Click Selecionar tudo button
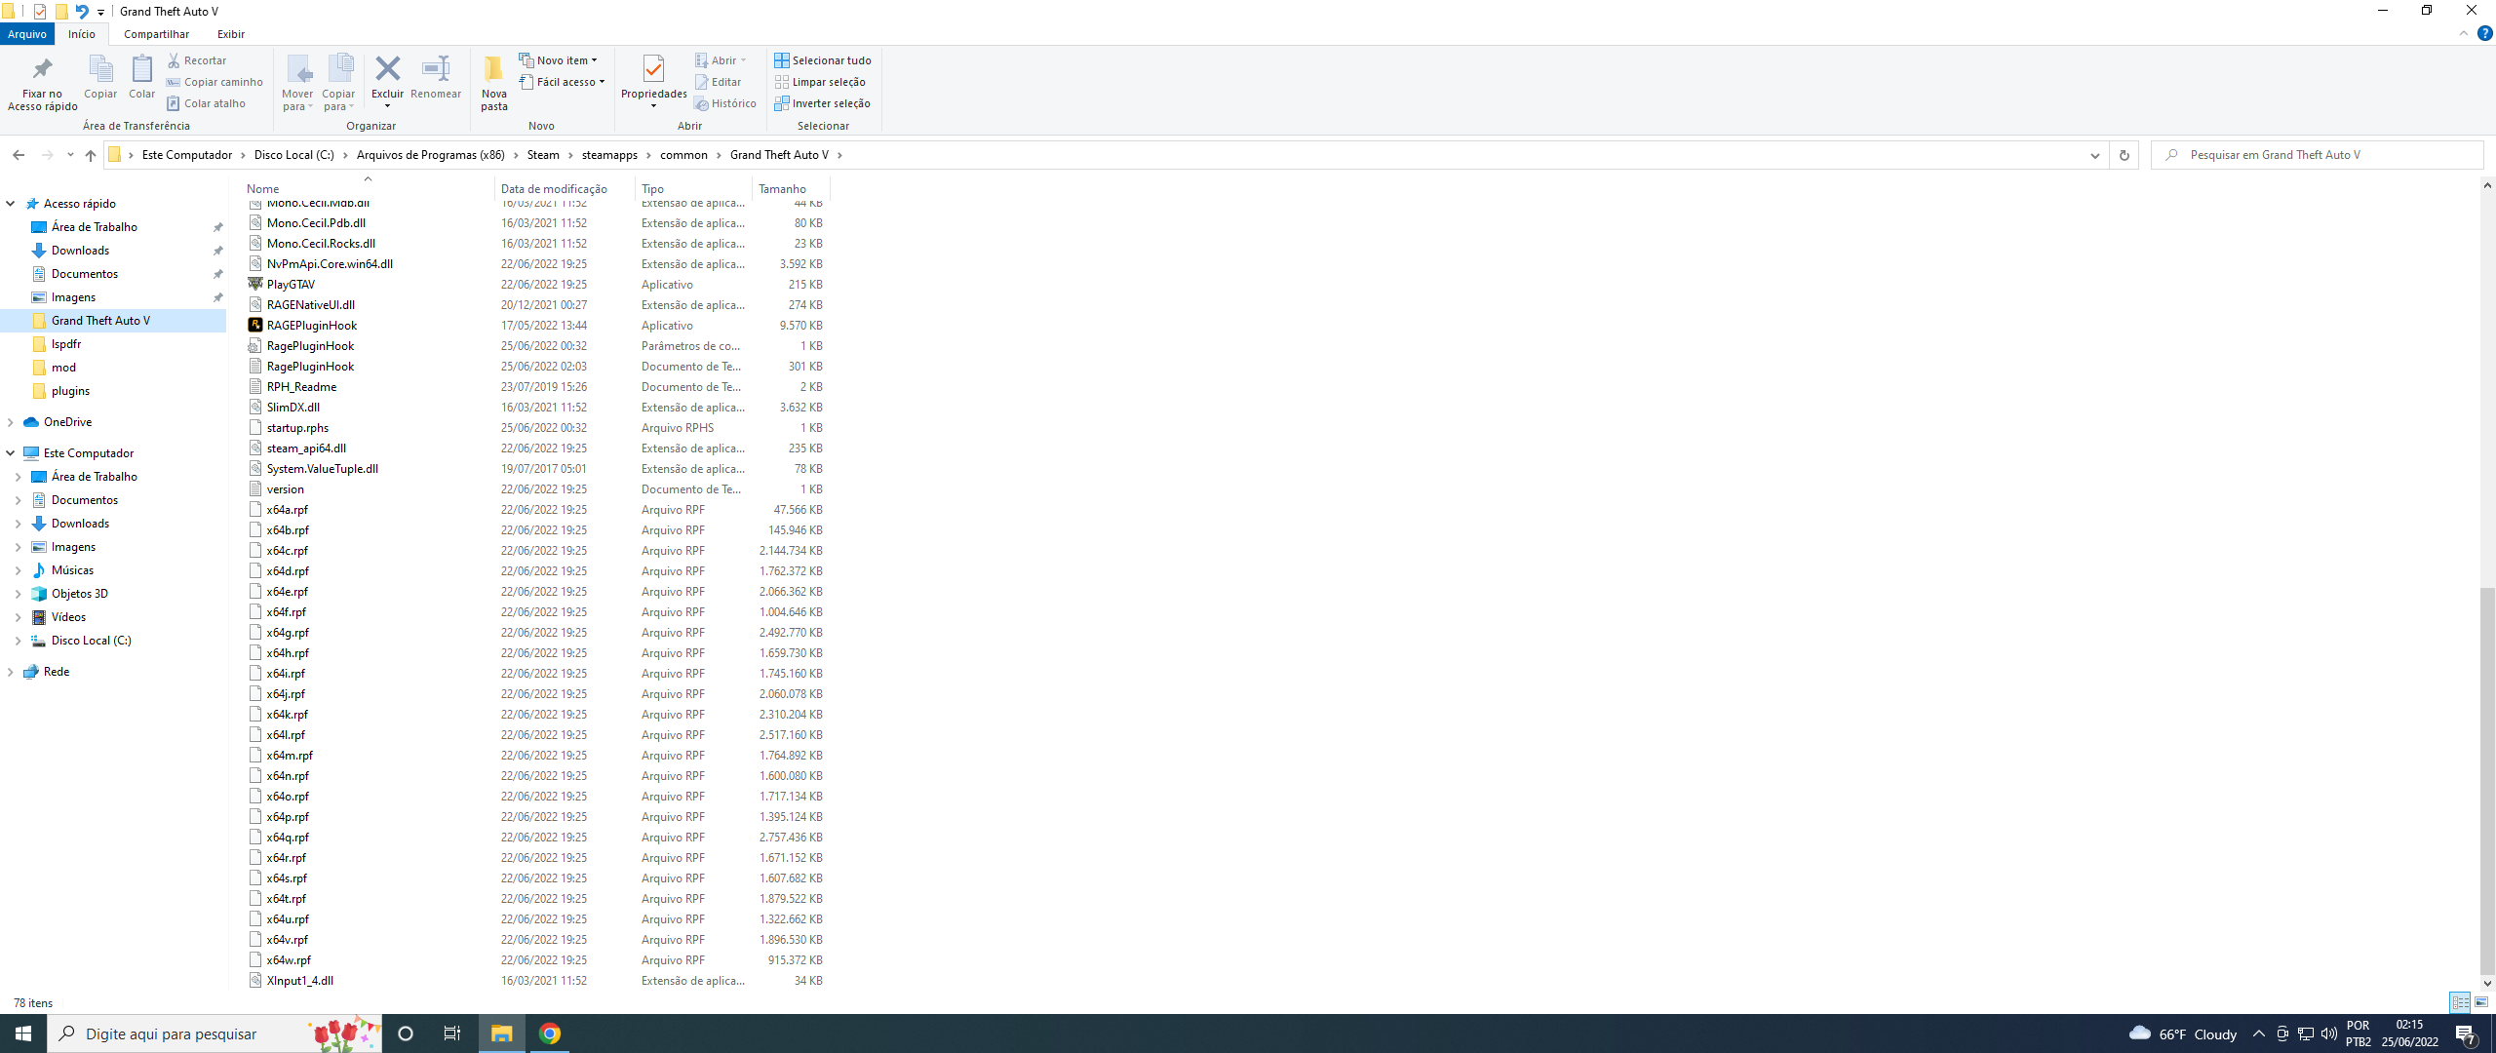Image resolution: width=2496 pixels, height=1053 pixels. pyautogui.click(x=823, y=60)
